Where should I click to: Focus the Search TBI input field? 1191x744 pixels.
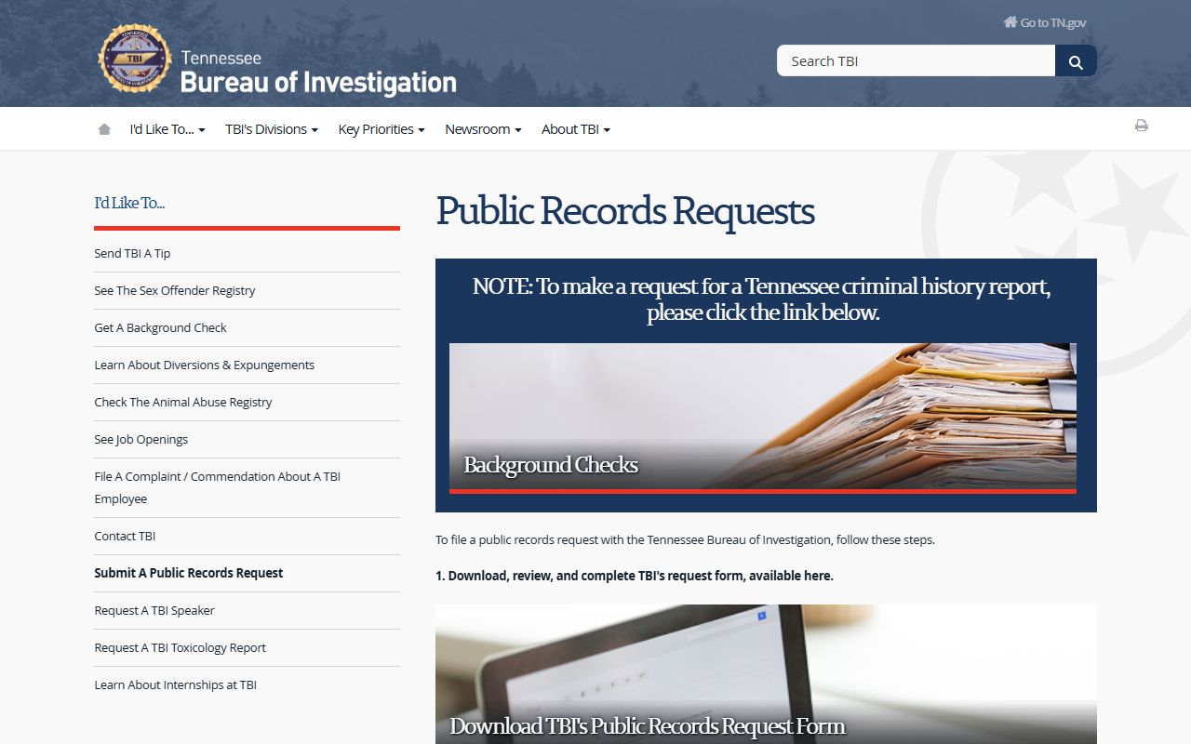click(916, 60)
